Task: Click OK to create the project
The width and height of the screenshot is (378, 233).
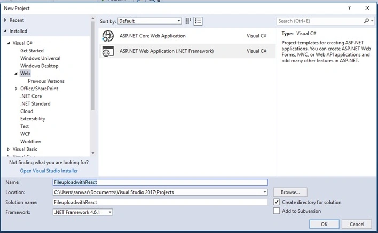Action: [x=324, y=224]
